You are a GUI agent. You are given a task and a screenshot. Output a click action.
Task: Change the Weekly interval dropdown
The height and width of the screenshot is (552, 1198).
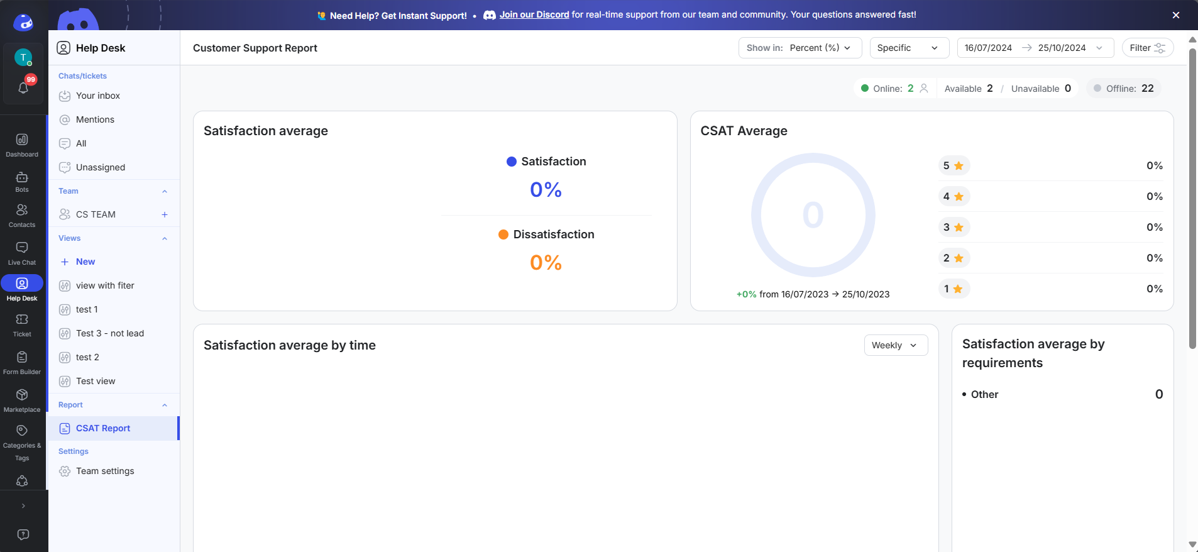pos(895,345)
